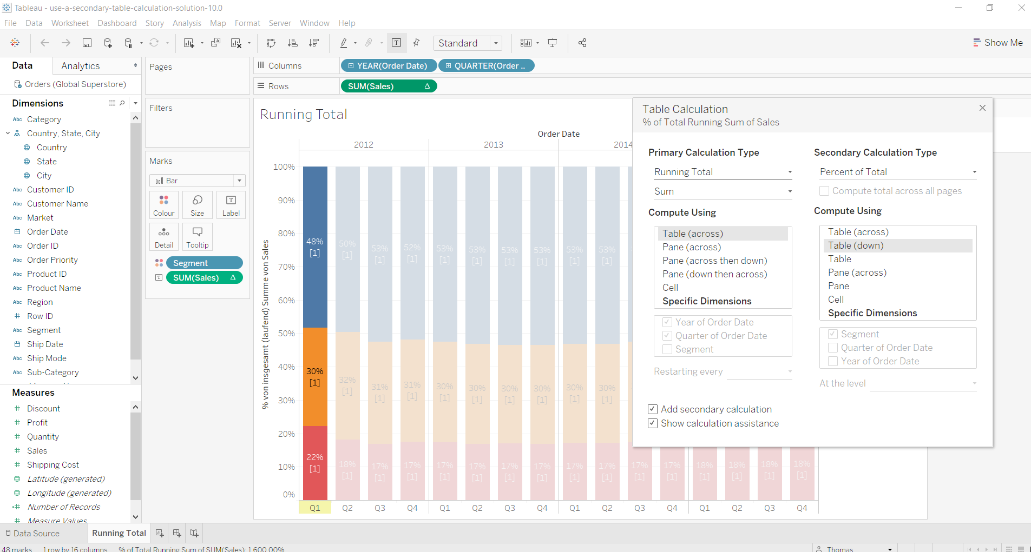Enter presentation mode from the toolbar

[552, 43]
